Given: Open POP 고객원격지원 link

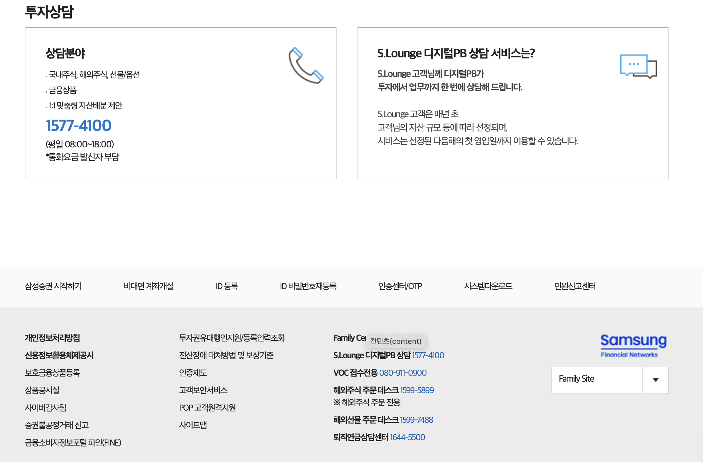Looking at the screenshot, I should 207,408.
